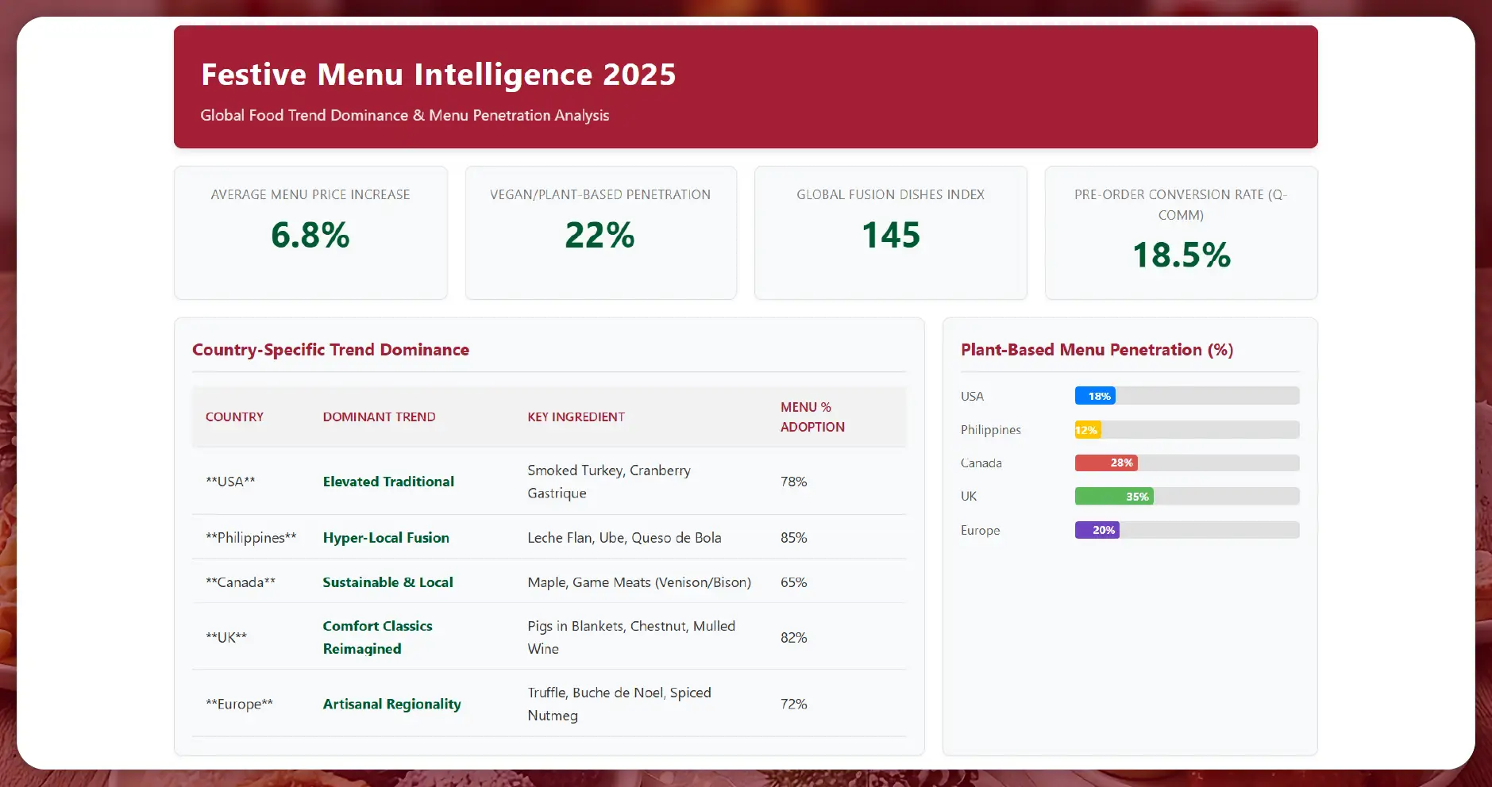Click the Festive Menu Intelligence 2025 header
Image resolution: width=1492 pixels, height=787 pixels.
click(438, 74)
